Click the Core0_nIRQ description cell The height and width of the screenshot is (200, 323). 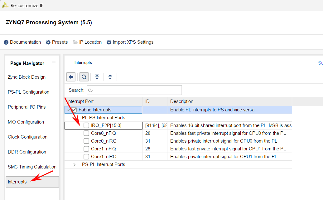(229, 141)
